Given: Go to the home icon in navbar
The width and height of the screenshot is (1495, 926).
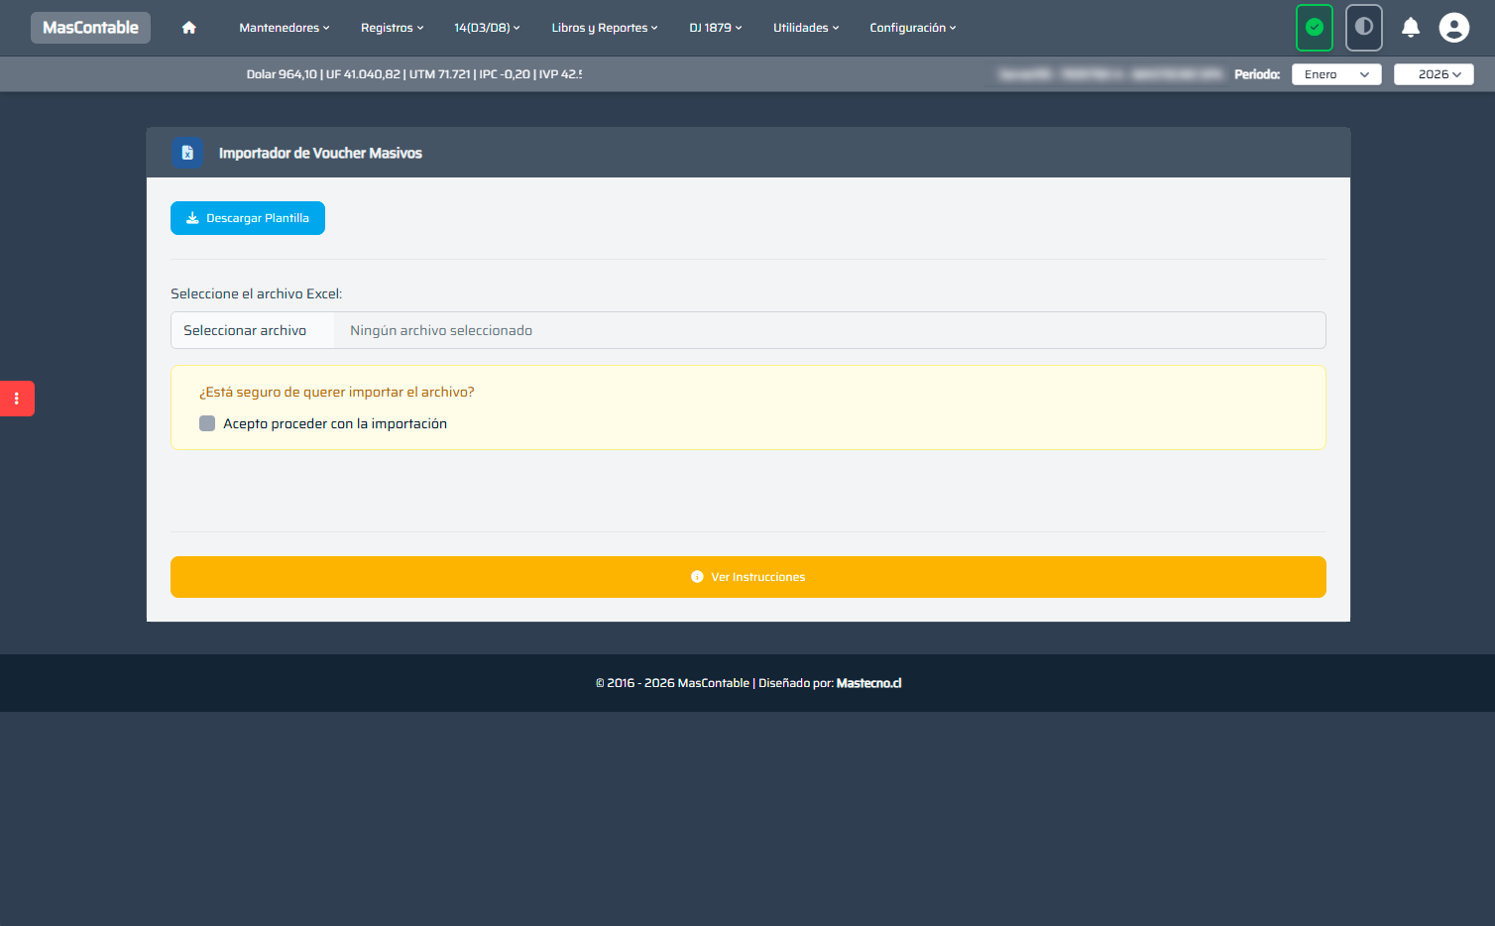Looking at the screenshot, I should (189, 28).
